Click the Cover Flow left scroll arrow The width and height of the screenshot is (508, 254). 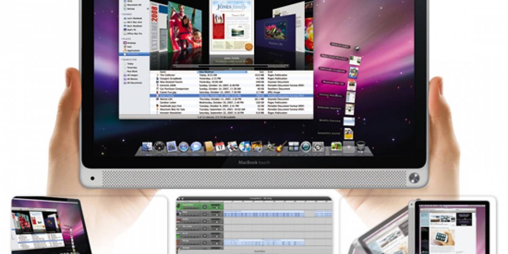[x=174, y=66]
